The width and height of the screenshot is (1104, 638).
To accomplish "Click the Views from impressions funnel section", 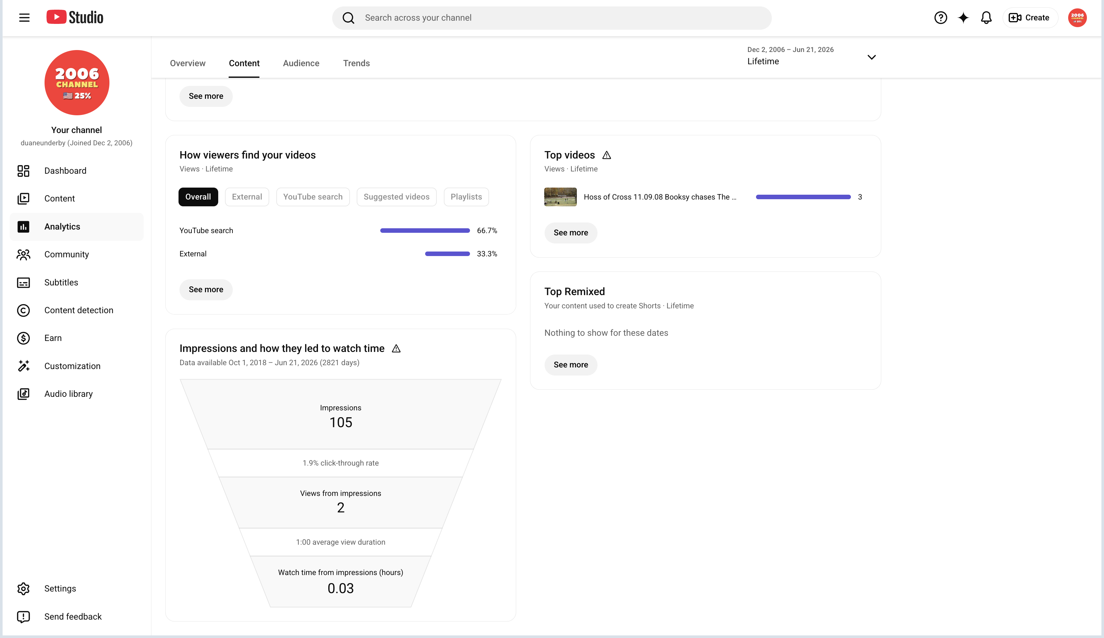I will pyautogui.click(x=341, y=502).
